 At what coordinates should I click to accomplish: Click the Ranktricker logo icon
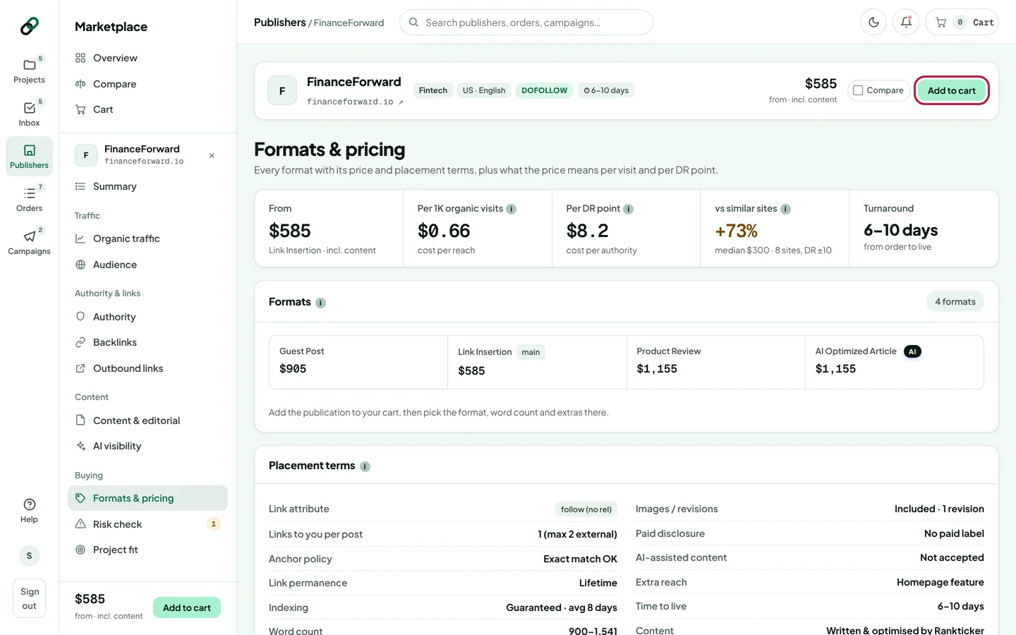pos(29,26)
